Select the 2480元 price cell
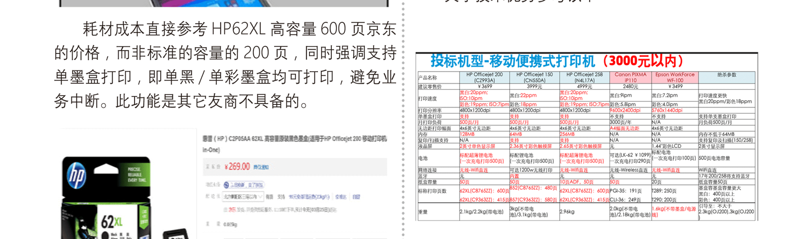Image resolution: width=792 pixels, height=239 pixels. pyautogui.click(x=630, y=86)
